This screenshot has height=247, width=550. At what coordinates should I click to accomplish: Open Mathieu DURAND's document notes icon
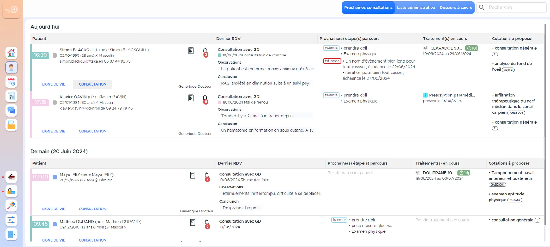click(x=193, y=223)
